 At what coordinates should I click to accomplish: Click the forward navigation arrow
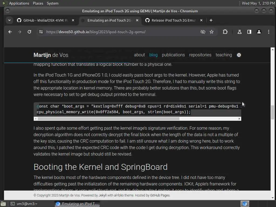(19, 32)
